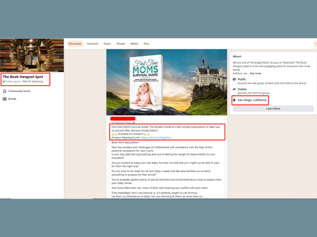Click the Events calendar icon
317x237 pixels.
[x=5, y=99]
